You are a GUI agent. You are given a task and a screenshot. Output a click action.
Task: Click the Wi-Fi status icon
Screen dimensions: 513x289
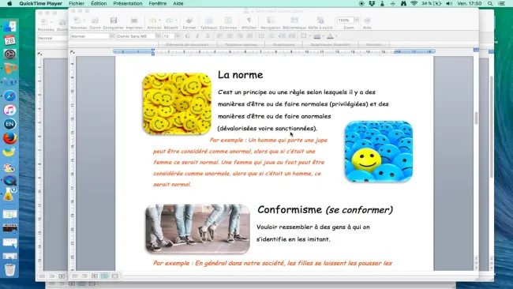(414, 4)
